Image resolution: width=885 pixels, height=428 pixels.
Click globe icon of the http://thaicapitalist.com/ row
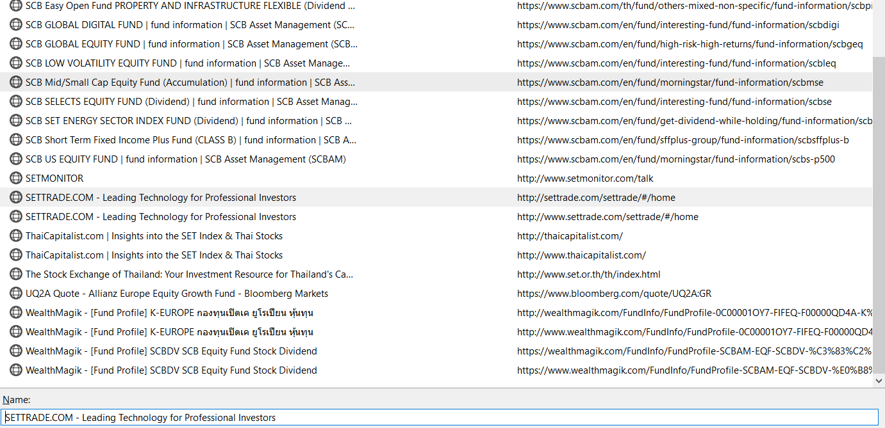16,236
